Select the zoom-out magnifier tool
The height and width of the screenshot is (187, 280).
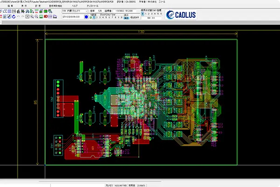click(37, 17)
